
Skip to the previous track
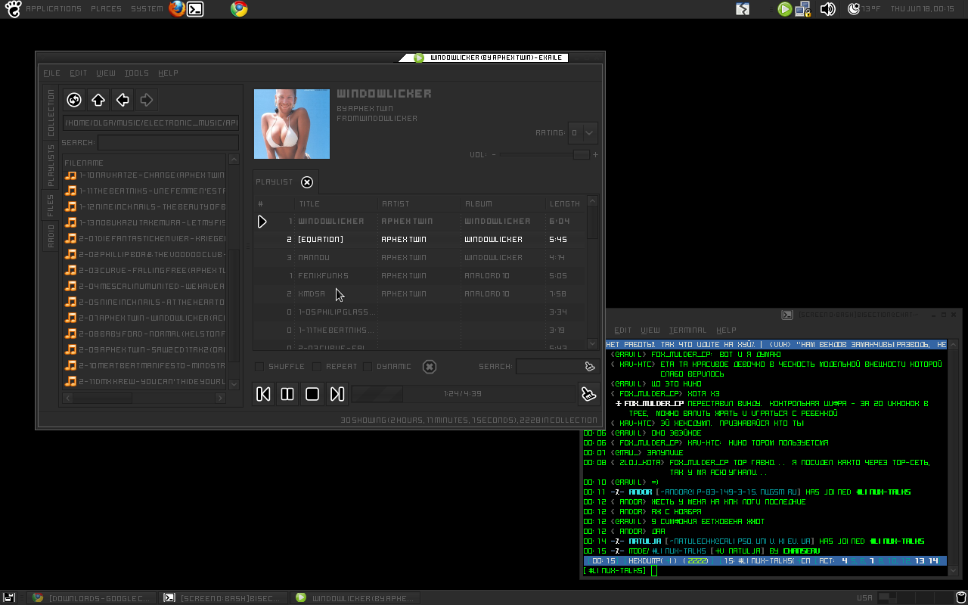pyautogui.click(x=263, y=394)
